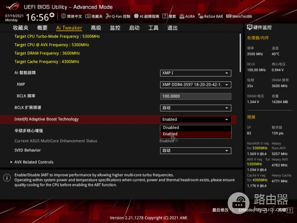Click the BCLK 频率 input field
The width and height of the screenshot is (297, 223).
tap(196, 96)
